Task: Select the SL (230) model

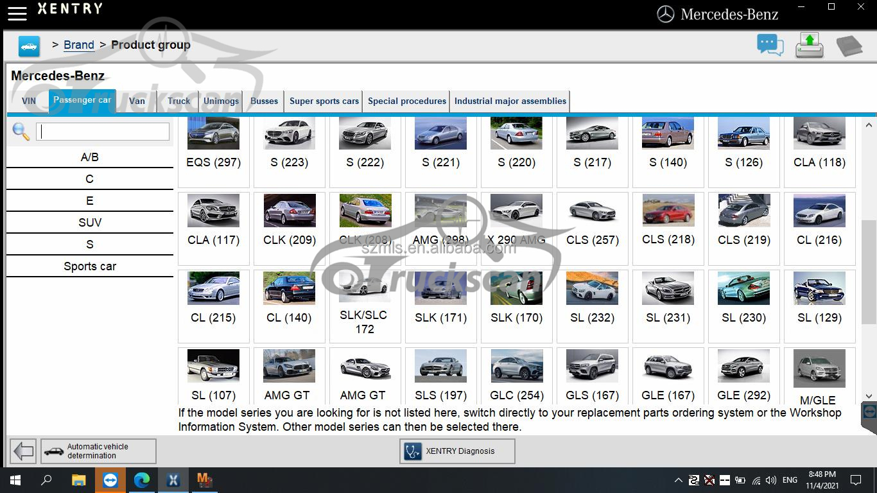Action: click(x=744, y=306)
